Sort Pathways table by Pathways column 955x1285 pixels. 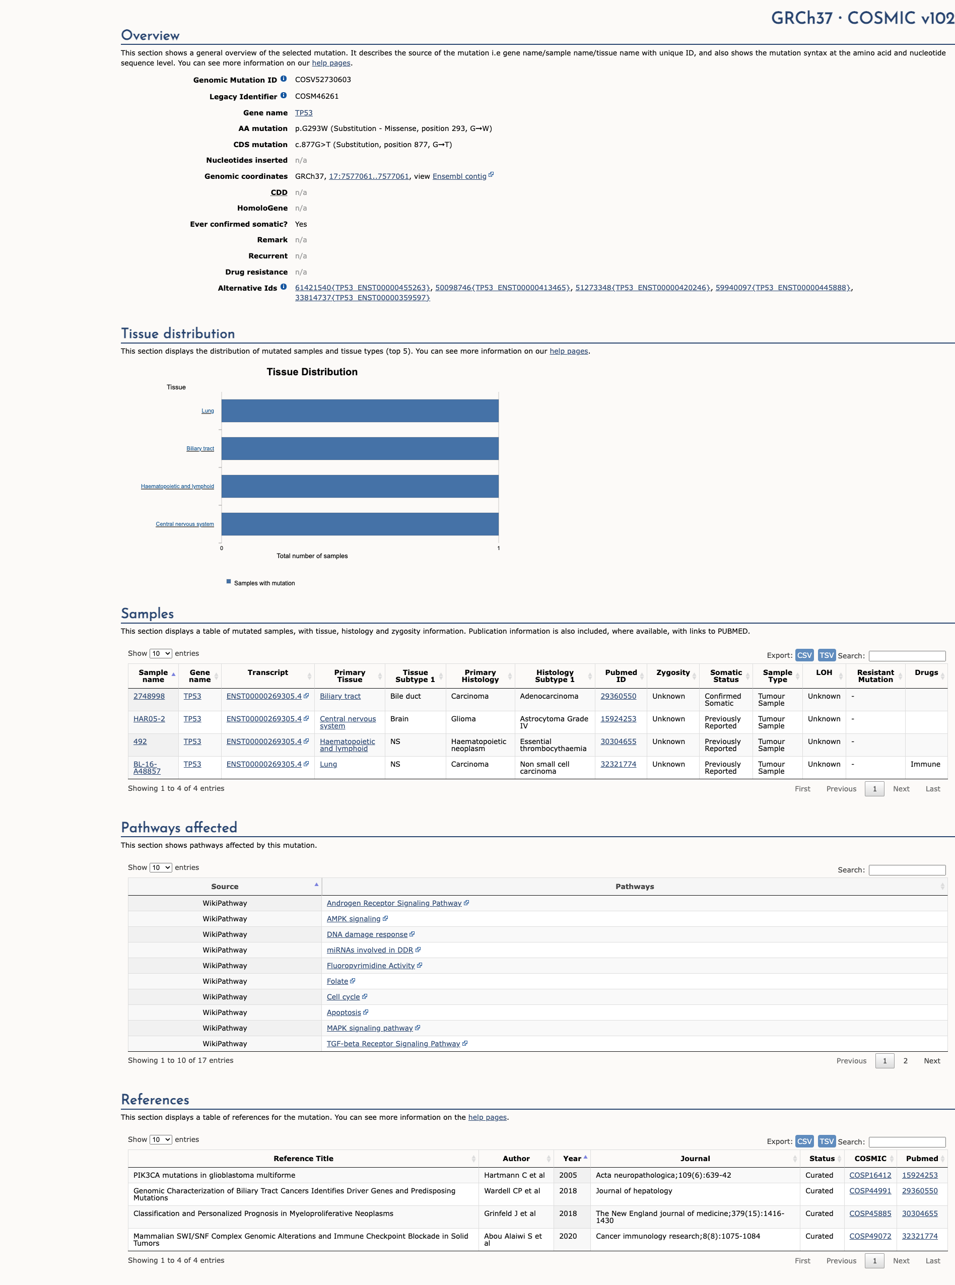(x=634, y=887)
